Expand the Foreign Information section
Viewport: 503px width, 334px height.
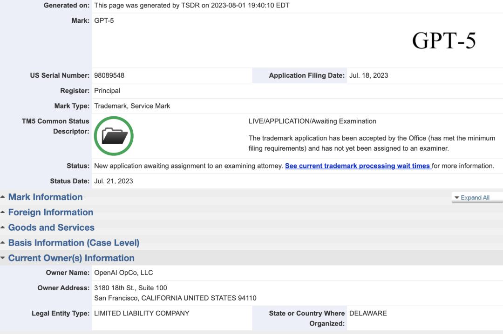coord(51,212)
